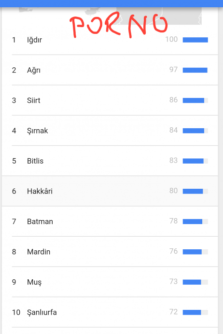
Task: Click rank number 8 for Mardin
Action: point(14,252)
